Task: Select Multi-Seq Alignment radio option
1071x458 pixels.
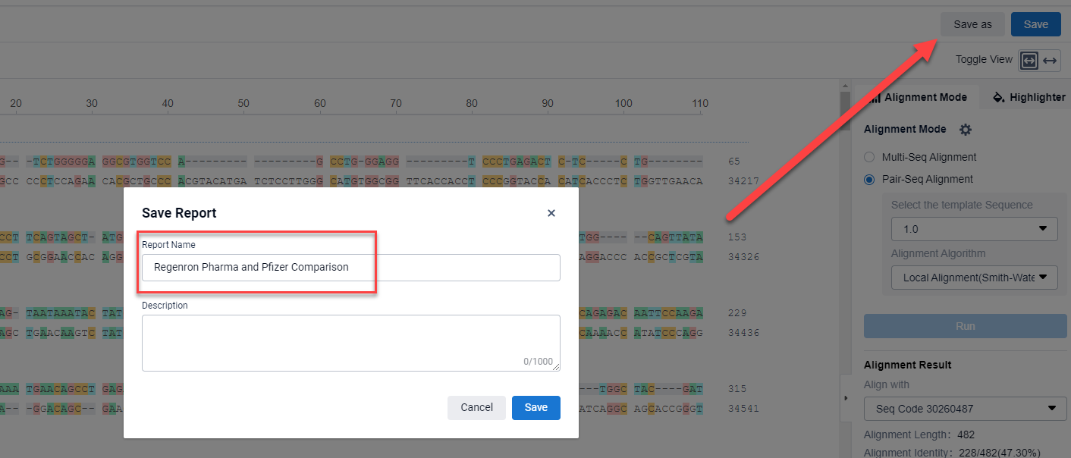Action: coord(869,157)
